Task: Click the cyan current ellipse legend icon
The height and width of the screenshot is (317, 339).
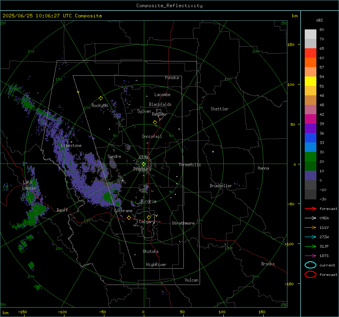Action: [x=310, y=265]
